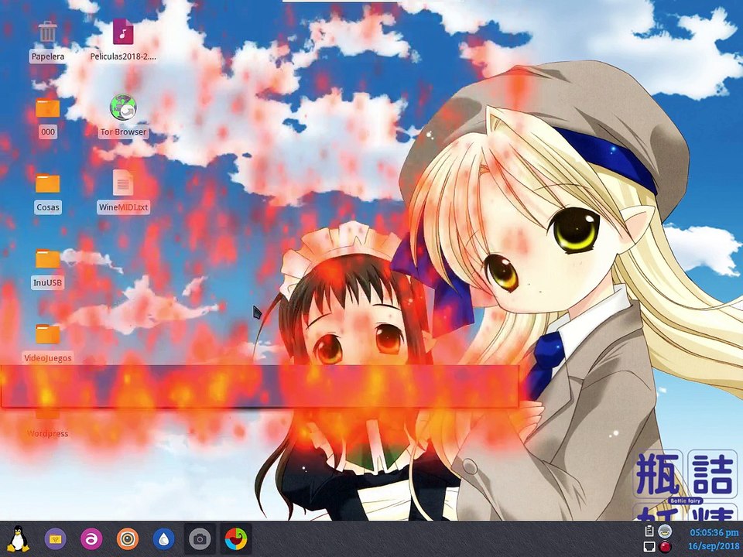Image resolution: width=743 pixels, height=557 pixels.
Task: Open the Peliculas2018-2 music file
Action: (123, 32)
